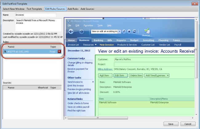Switch to the Bills tab
This screenshot has width=200, height=129.
(110, 40)
